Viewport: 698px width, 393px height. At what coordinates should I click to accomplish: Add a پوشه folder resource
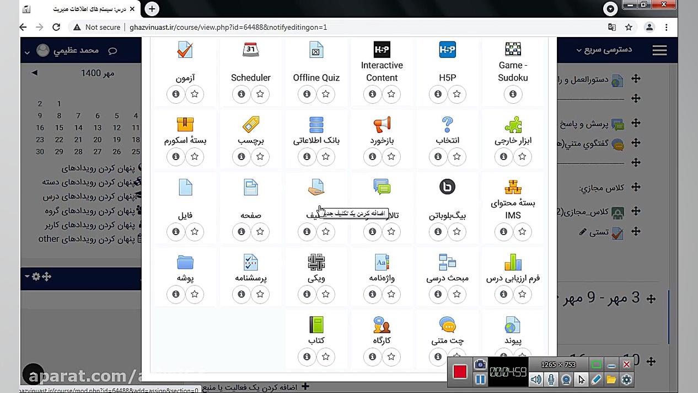pyautogui.click(x=185, y=262)
